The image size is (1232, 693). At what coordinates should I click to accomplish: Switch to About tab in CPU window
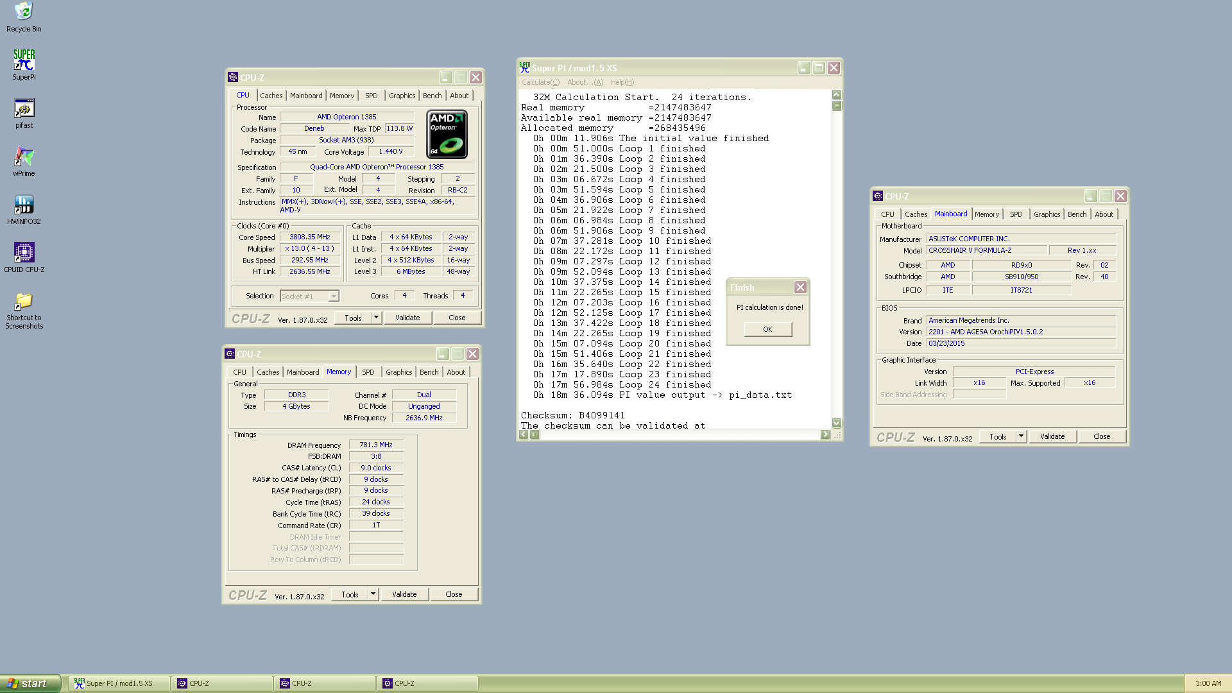459,96
